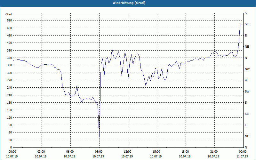Click the 09:00 time label
This screenshot has height=160, width=256.
tap(98, 152)
